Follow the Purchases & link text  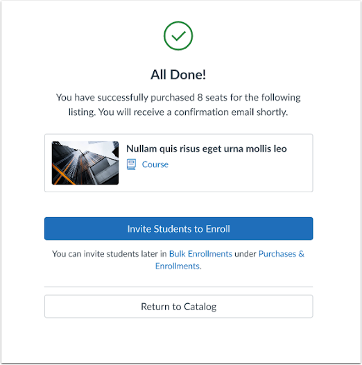pyautogui.click(x=282, y=254)
